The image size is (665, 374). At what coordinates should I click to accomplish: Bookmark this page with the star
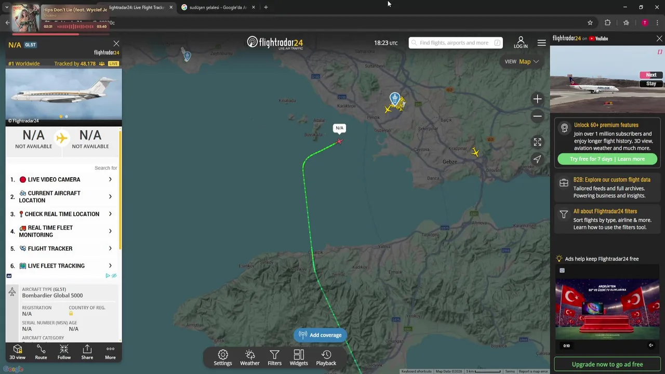[590, 23]
